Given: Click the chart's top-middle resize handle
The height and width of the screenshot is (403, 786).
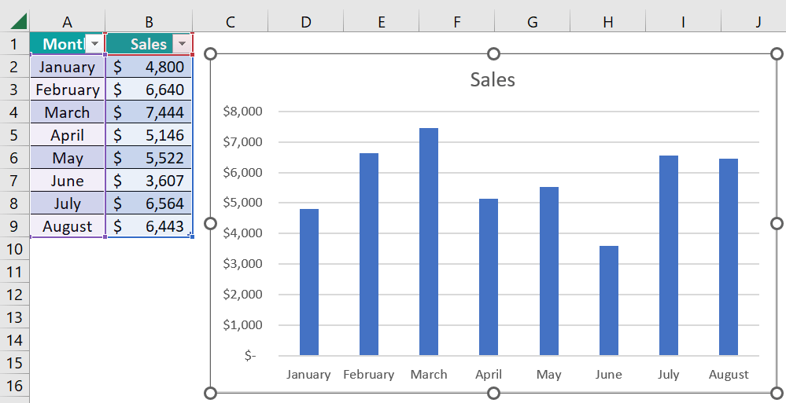Looking at the screenshot, I should 493,53.
